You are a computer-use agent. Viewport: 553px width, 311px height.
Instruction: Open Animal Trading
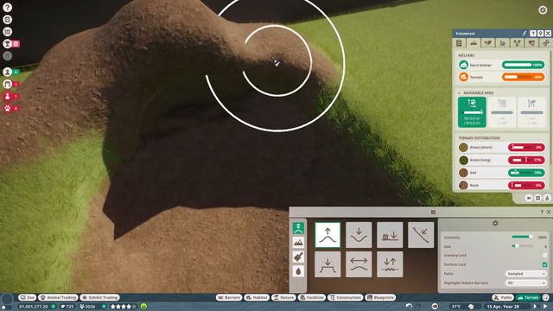click(58, 297)
